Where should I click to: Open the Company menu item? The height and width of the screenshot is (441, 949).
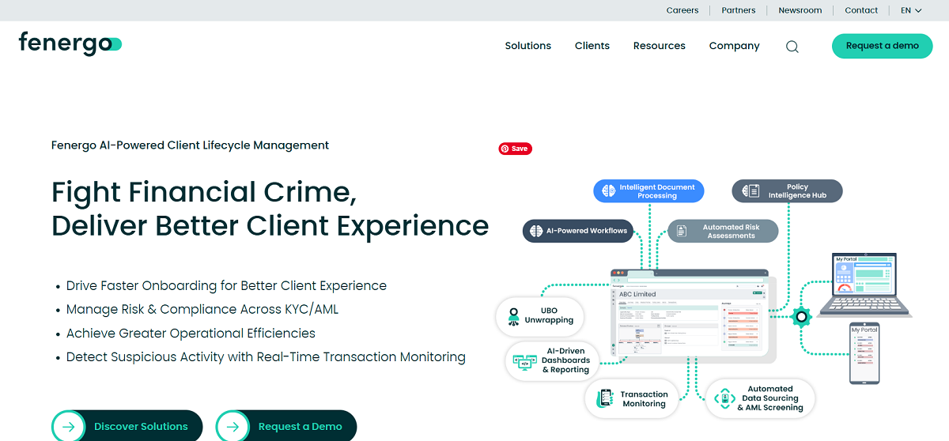(x=734, y=46)
